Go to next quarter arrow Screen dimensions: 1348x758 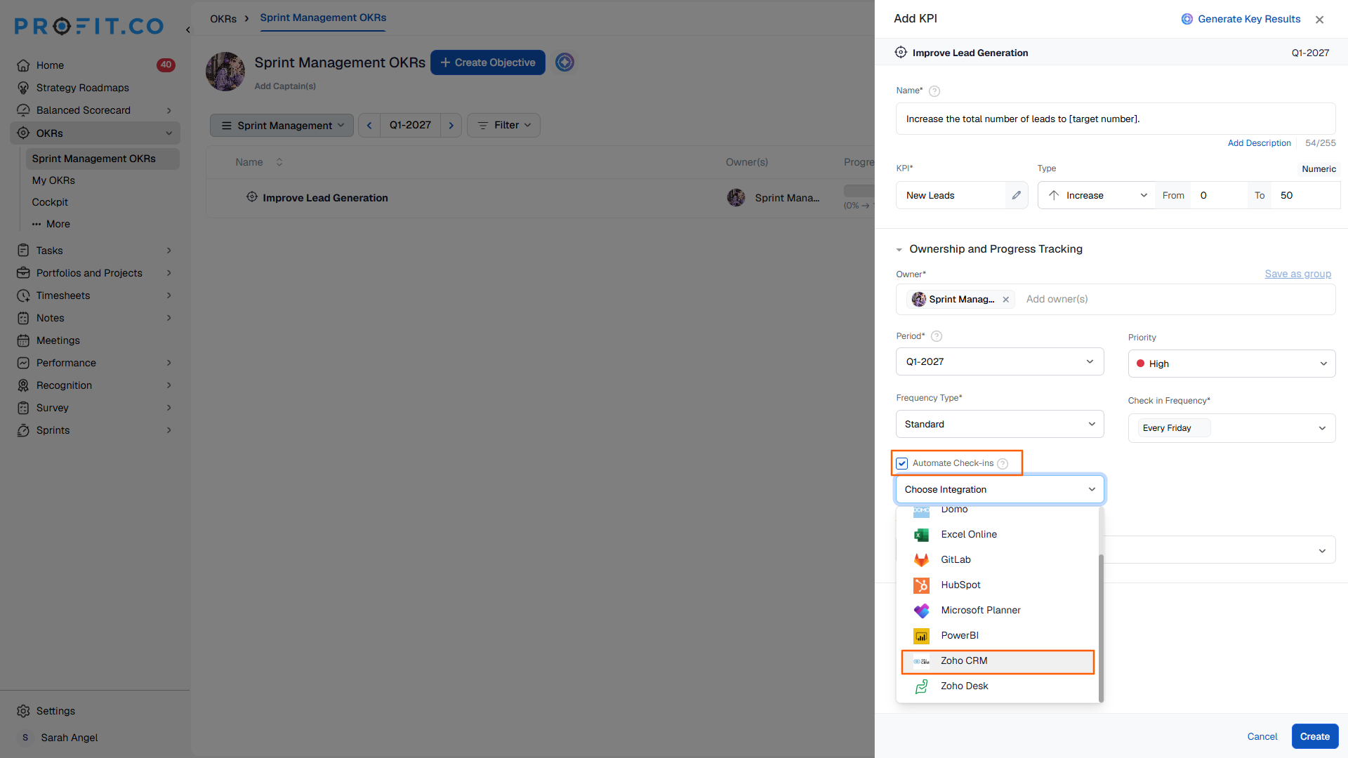[x=451, y=125]
